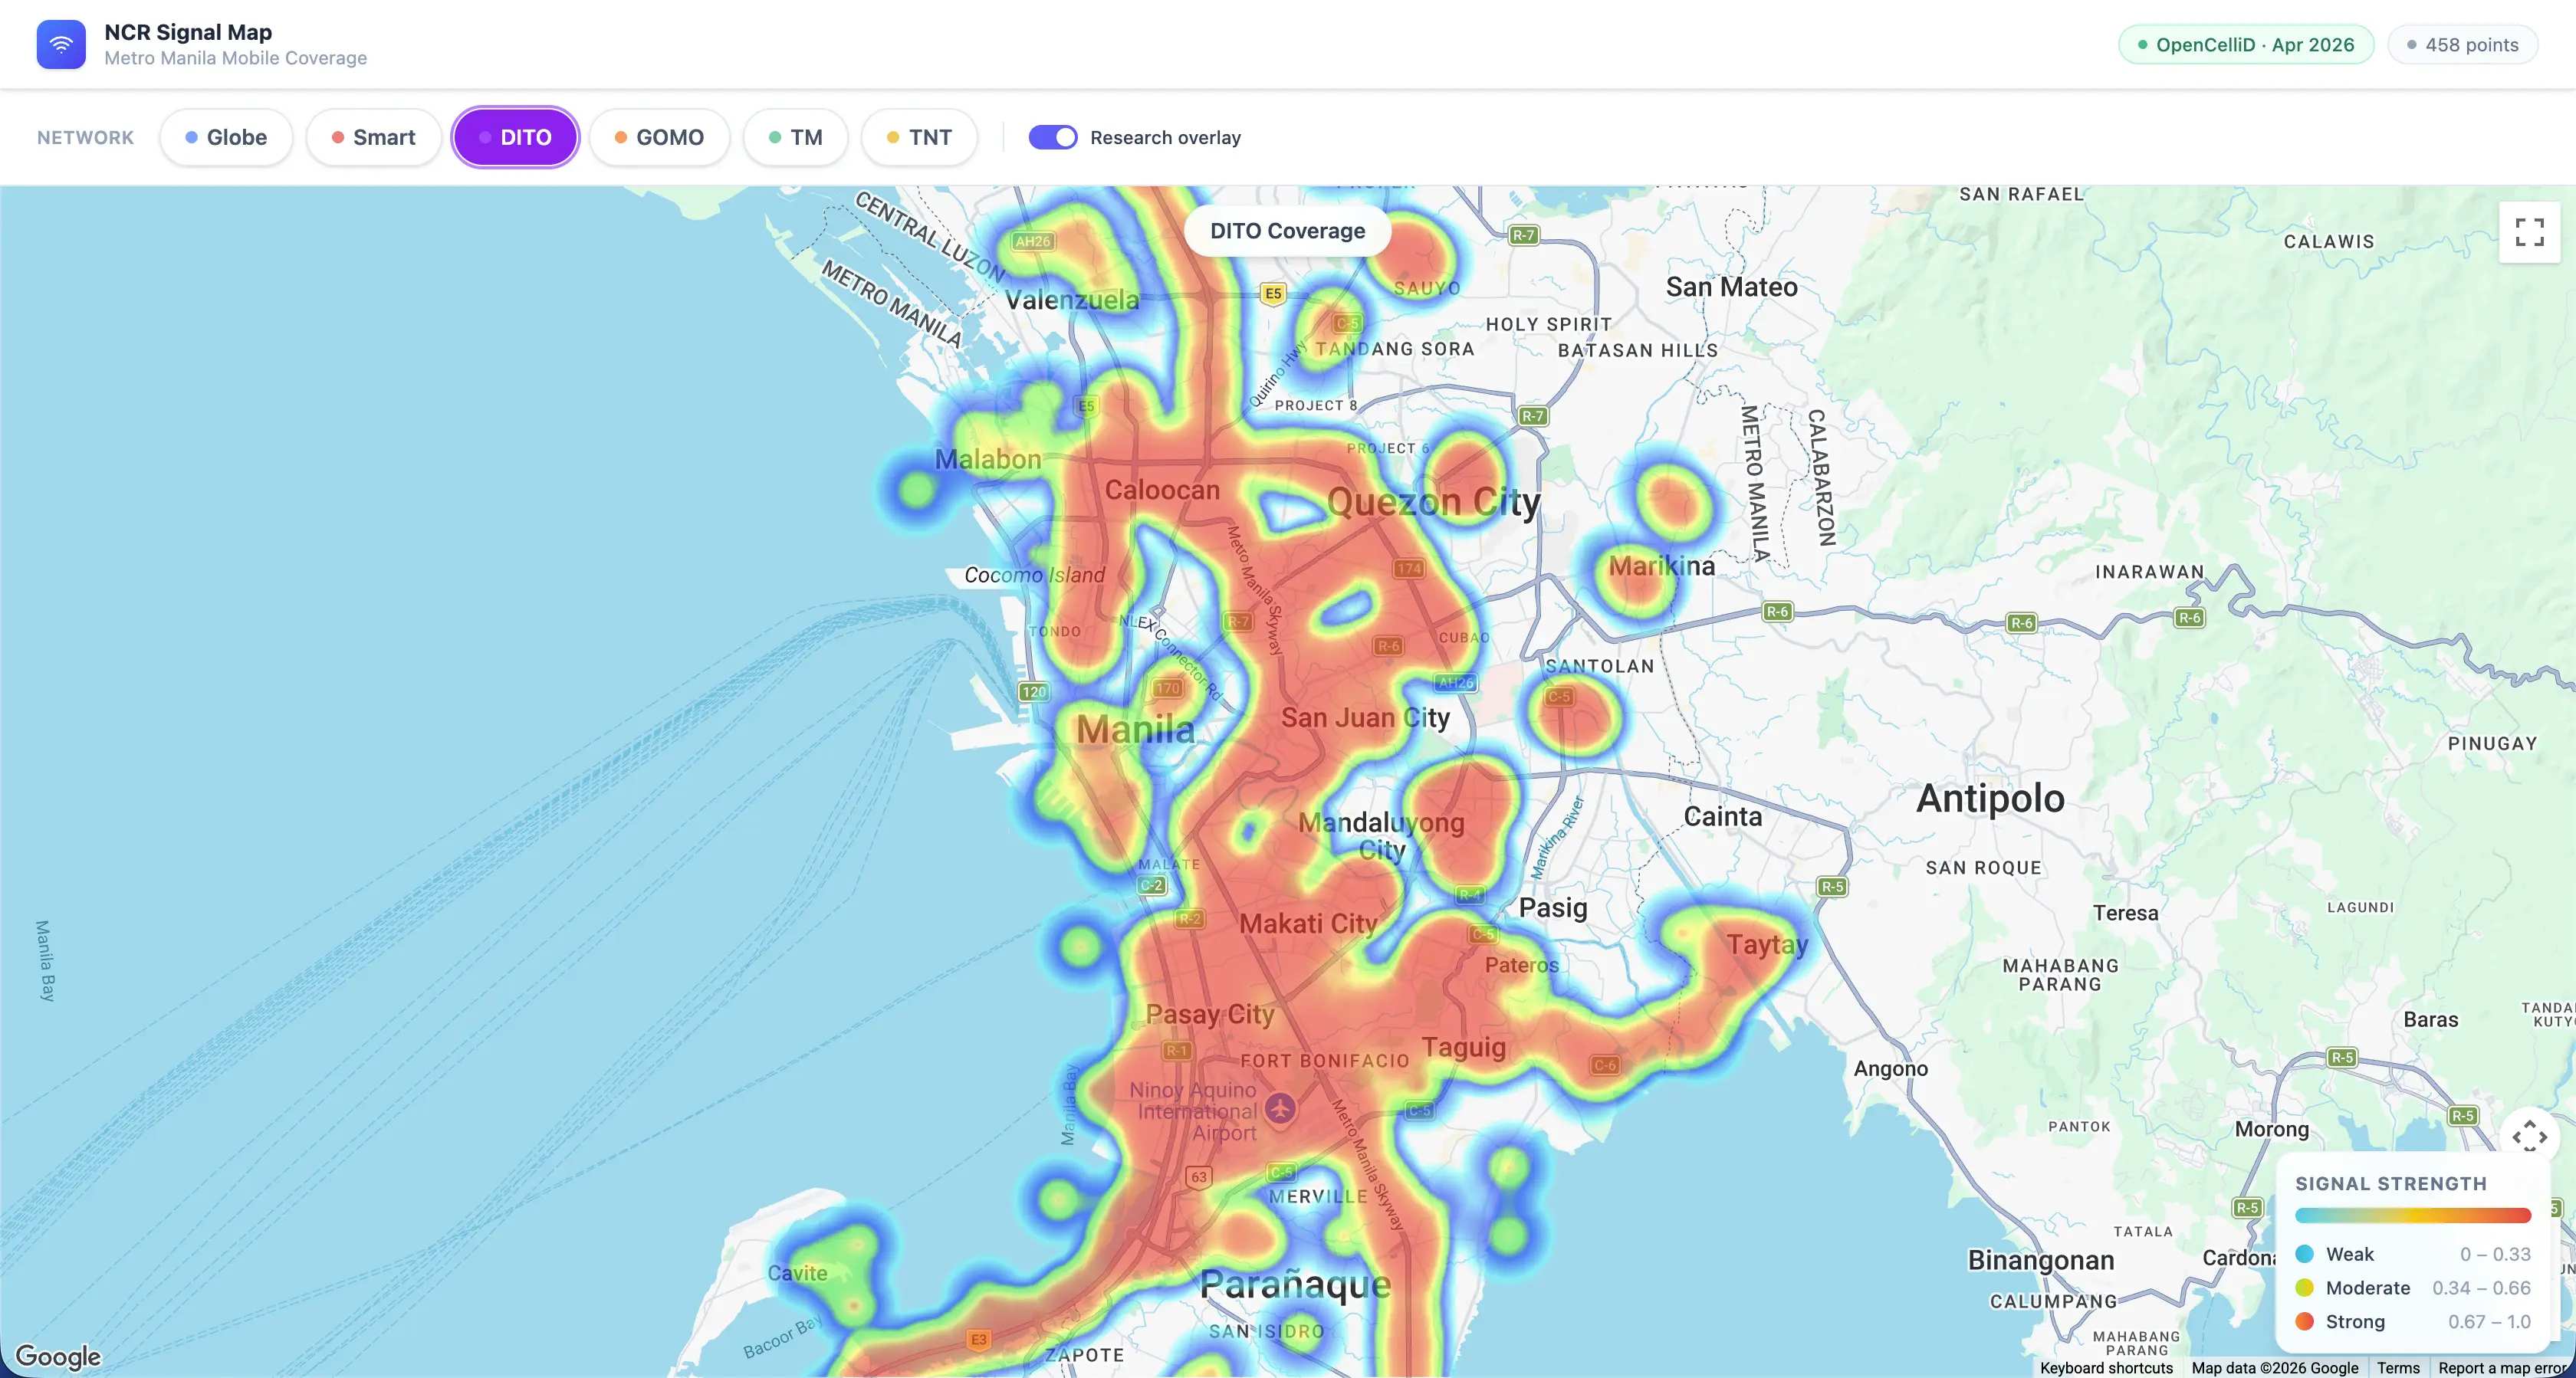Click the Binangonan map label

2040,1260
